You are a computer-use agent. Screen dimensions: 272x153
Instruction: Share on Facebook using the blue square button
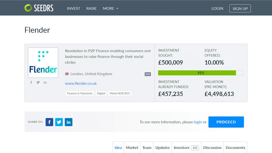tap(50, 122)
